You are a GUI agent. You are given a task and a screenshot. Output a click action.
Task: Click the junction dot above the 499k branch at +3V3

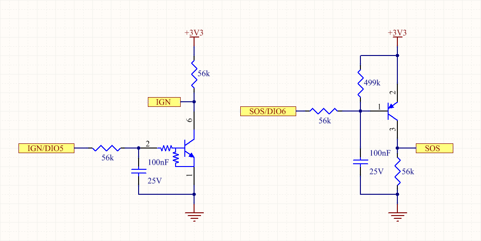(397, 56)
